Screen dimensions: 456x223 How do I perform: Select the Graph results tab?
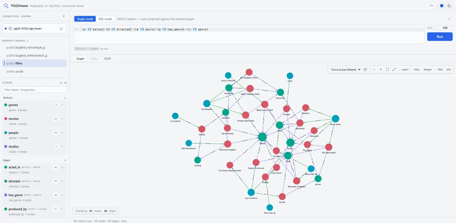click(x=80, y=59)
